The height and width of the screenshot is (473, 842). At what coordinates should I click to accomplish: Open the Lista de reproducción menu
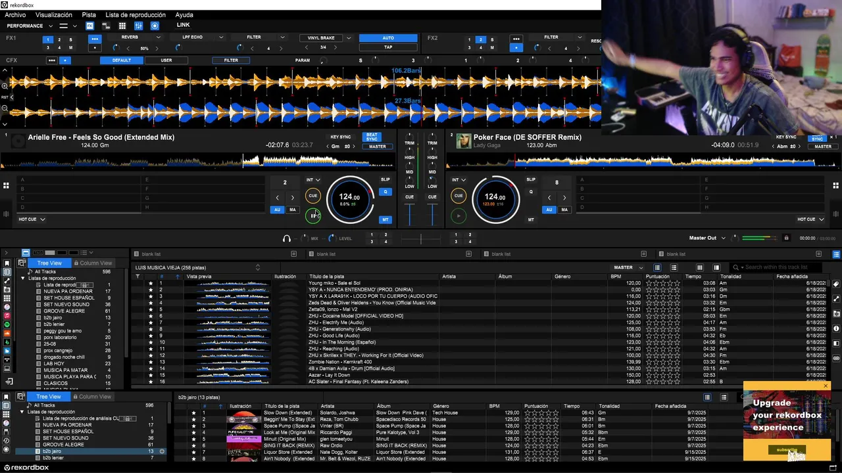click(x=136, y=14)
